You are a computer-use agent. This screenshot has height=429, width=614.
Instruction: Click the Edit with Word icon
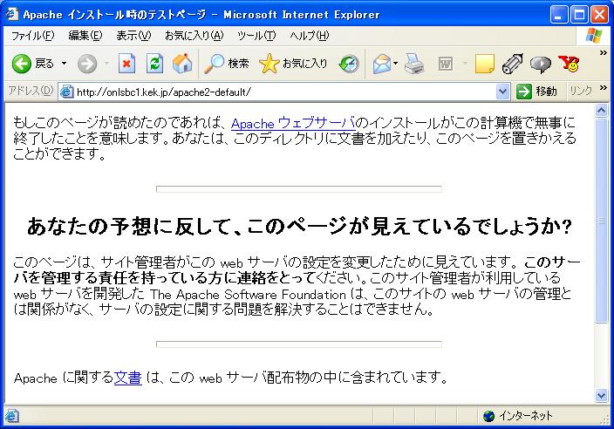[445, 64]
